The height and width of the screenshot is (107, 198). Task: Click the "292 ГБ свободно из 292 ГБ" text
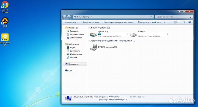coord(149,36)
